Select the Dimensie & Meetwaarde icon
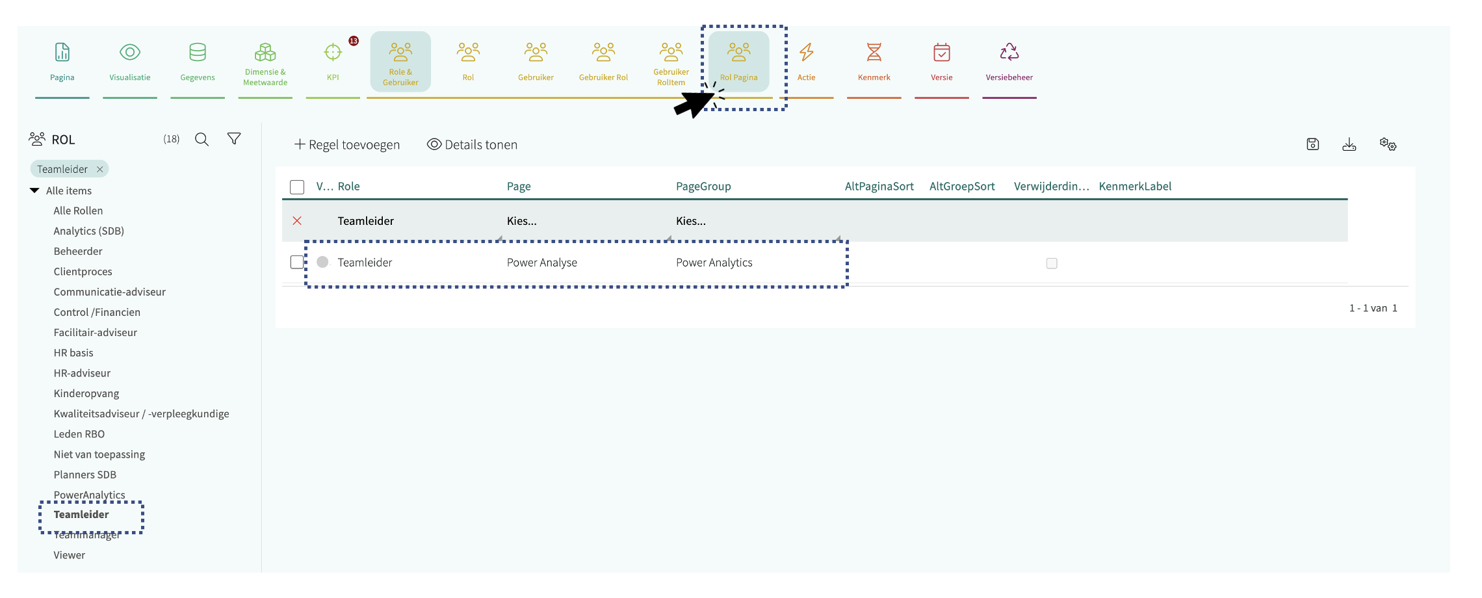 click(x=265, y=53)
